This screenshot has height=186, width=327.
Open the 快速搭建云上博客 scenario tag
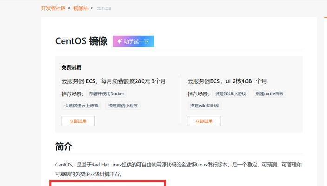pos(81,106)
